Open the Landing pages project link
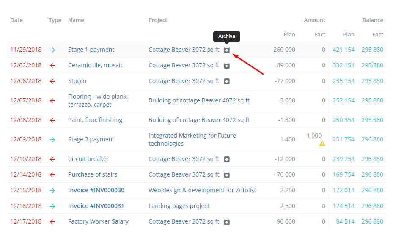This screenshot has width=393, height=238. point(179,206)
